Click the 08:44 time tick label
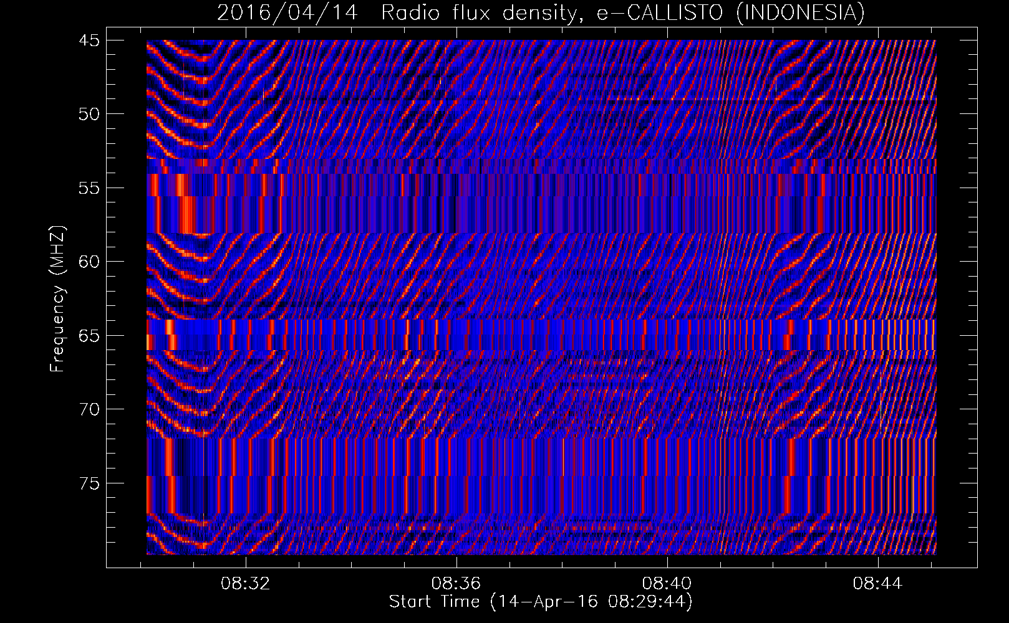The image size is (1009, 623). pyautogui.click(x=878, y=583)
